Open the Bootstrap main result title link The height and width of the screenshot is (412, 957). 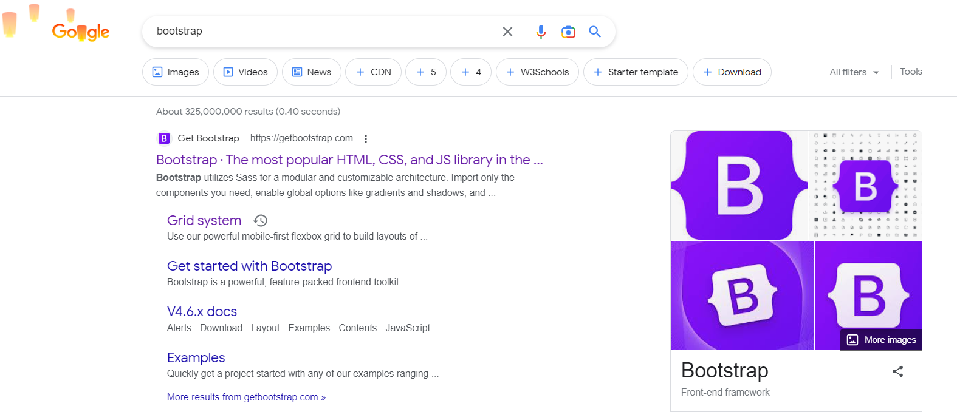[x=349, y=160]
